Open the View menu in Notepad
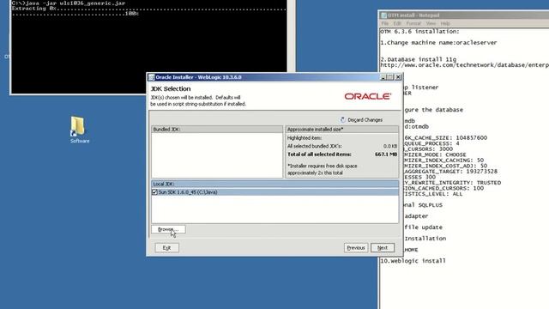The image size is (549, 309). click(431, 23)
